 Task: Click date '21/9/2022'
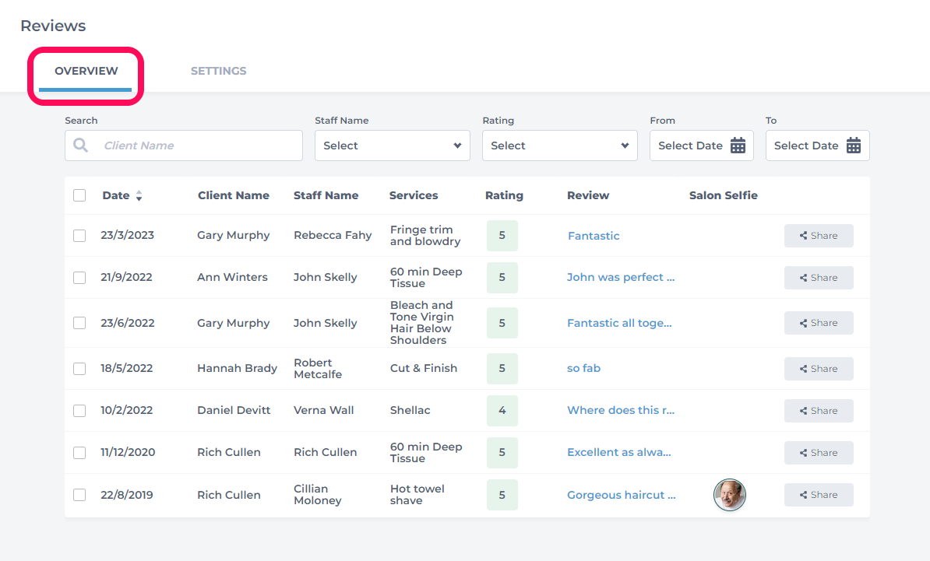coord(126,277)
